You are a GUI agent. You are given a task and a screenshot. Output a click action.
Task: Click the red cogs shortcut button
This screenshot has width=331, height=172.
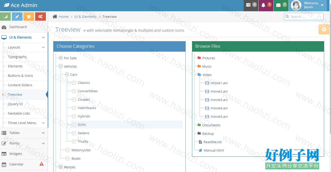click(40, 17)
